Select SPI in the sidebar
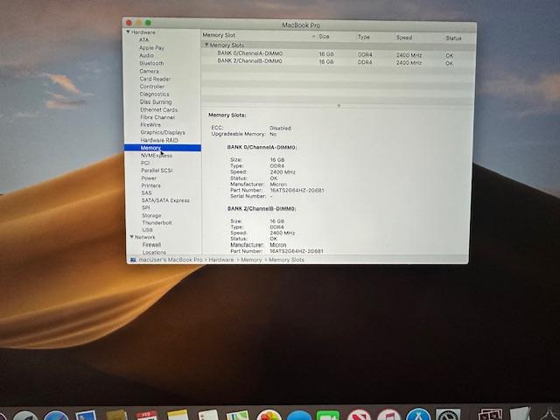The height and width of the screenshot is (420, 560). pos(146,207)
